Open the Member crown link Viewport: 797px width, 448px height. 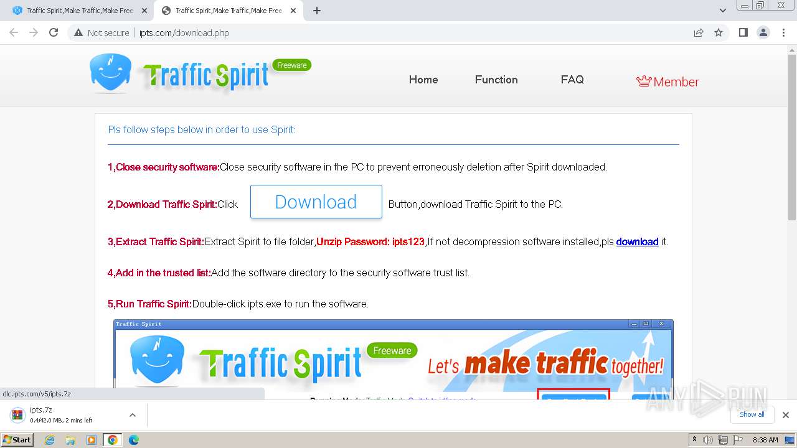667,82
